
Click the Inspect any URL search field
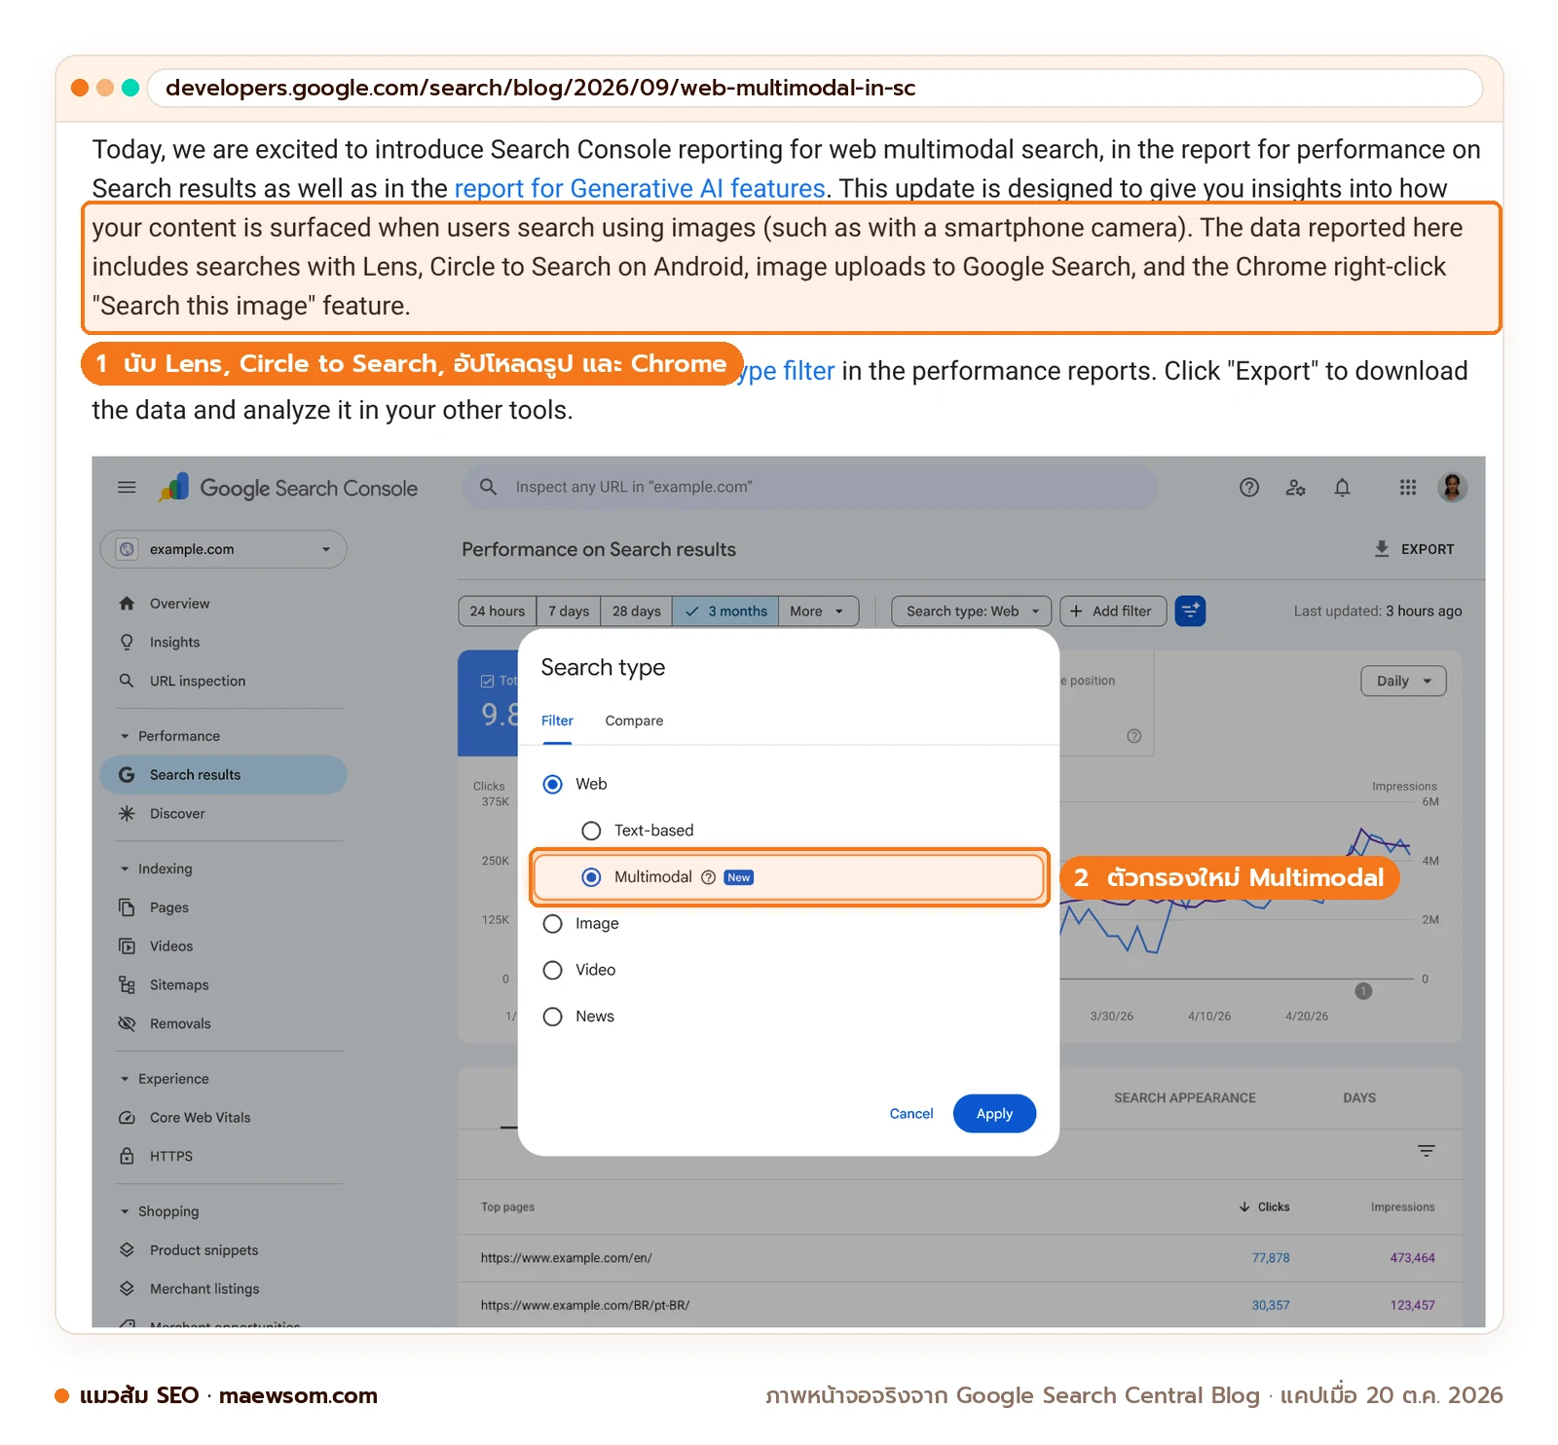810,487
